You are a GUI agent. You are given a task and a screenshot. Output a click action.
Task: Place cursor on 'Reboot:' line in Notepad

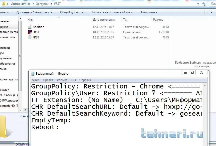pos(45,127)
